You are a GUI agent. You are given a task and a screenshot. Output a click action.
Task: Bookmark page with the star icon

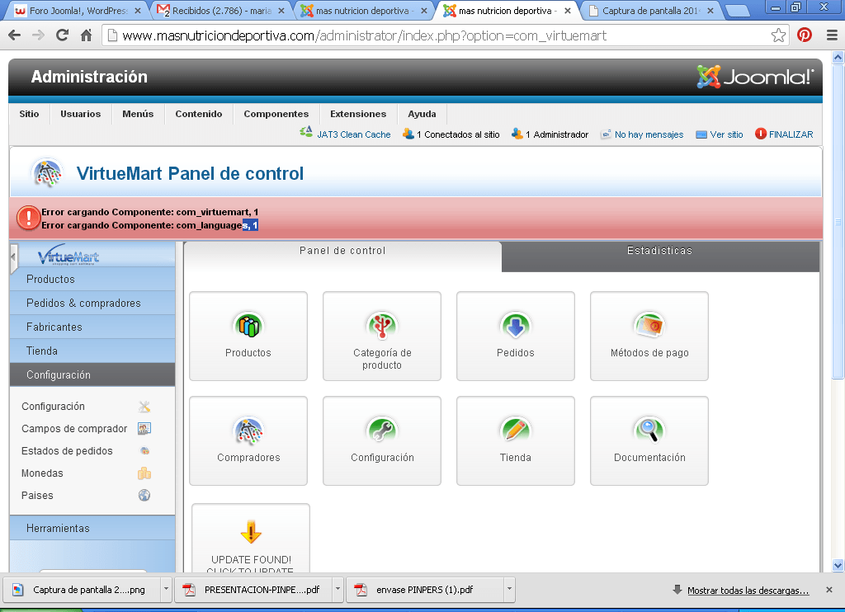[x=778, y=35]
